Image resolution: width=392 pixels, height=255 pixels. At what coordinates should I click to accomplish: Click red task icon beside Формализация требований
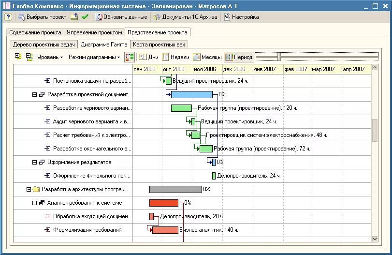(47, 229)
